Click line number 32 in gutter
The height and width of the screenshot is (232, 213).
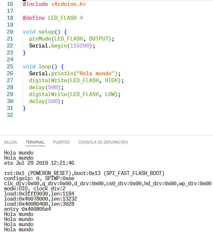pyautogui.click(x=10, y=115)
